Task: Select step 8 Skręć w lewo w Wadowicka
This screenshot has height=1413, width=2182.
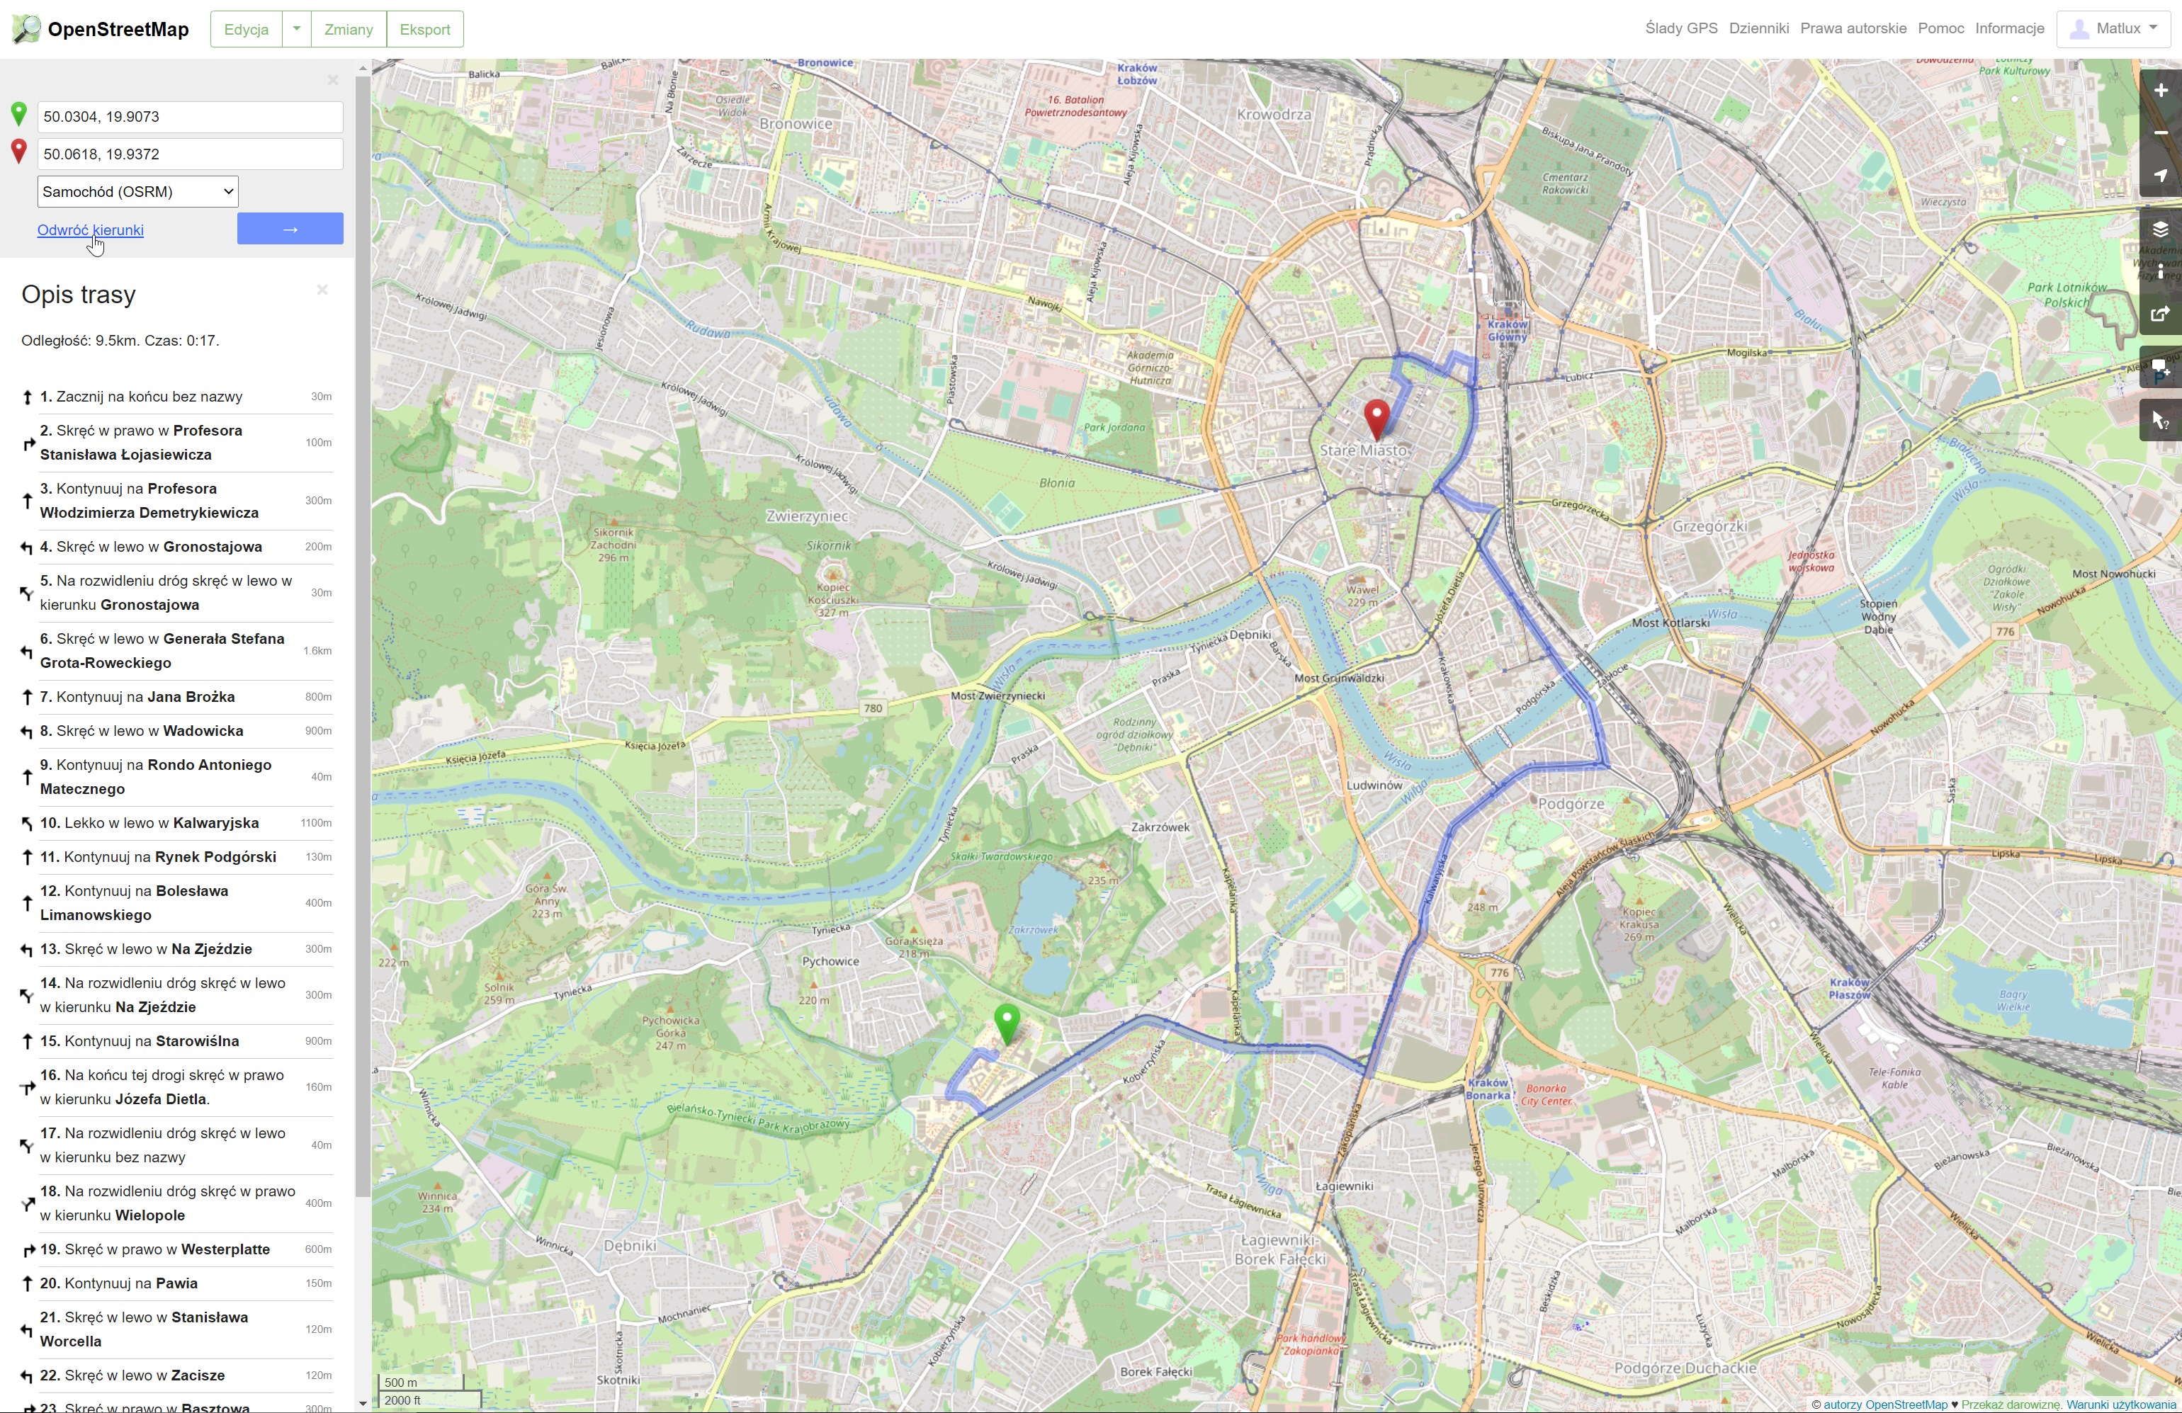Action: click(x=176, y=731)
